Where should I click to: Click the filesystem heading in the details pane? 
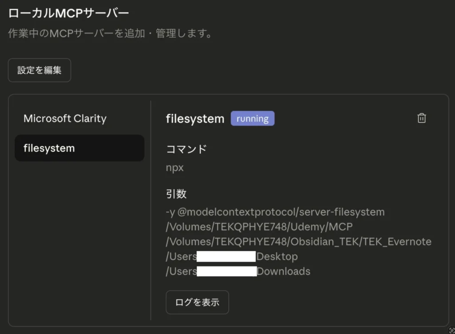coord(195,119)
